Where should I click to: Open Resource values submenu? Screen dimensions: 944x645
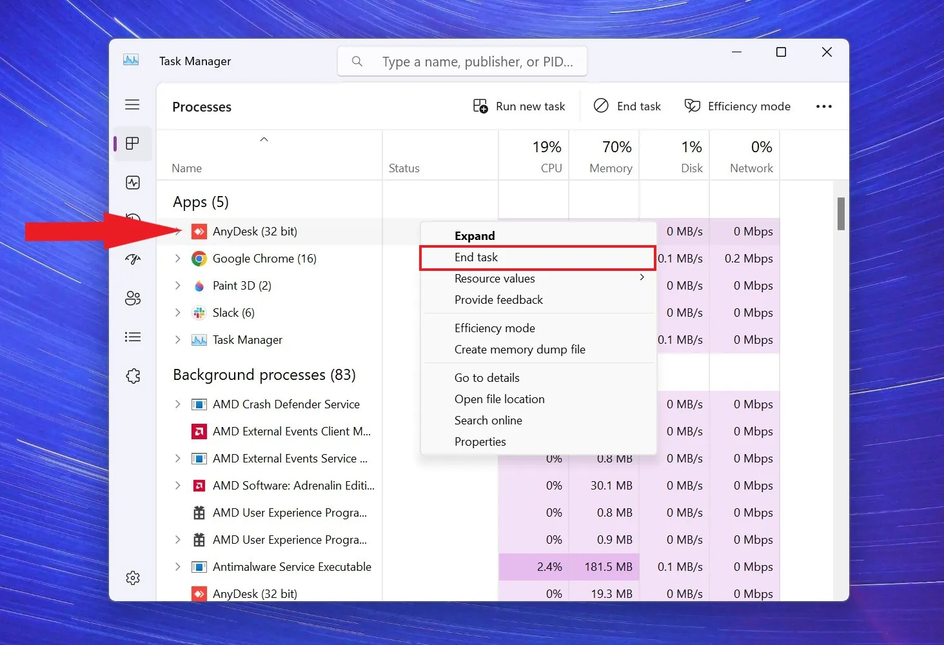(x=495, y=279)
